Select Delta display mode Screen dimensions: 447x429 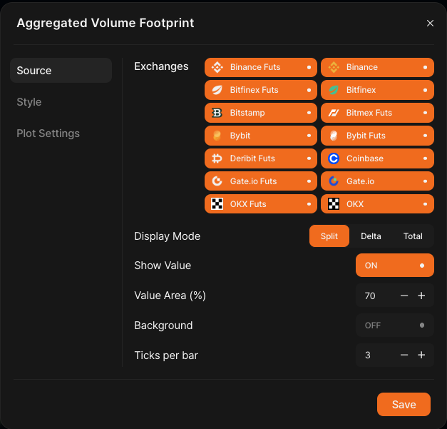[x=371, y=236]
